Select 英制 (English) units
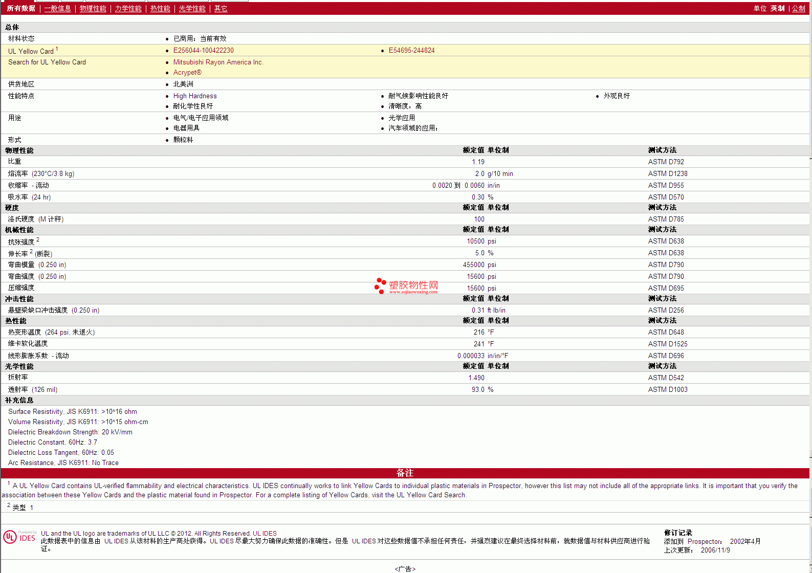The width and height of the screenshot is (812, 573). (x=777, y=9)
